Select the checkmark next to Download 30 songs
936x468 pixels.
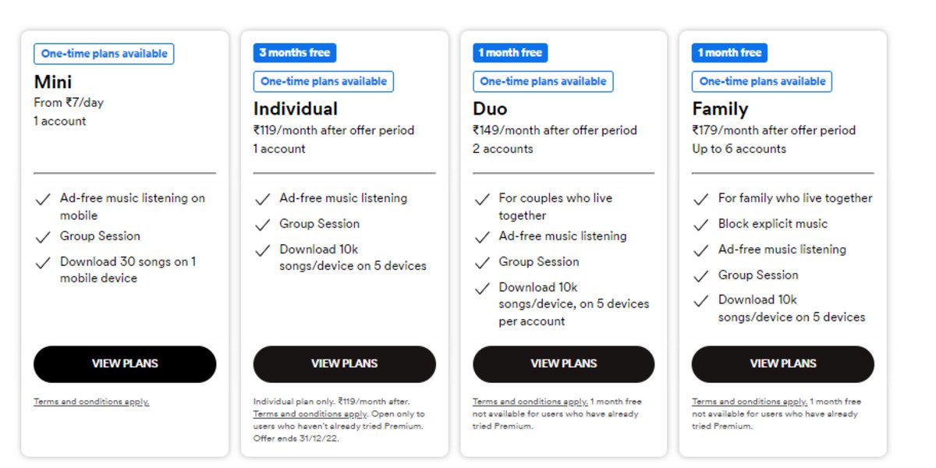click(x=43, y=263)
